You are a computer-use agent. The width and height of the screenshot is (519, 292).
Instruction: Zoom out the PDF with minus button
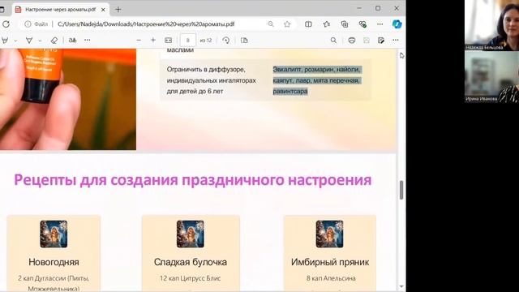[x=139, y=40]
